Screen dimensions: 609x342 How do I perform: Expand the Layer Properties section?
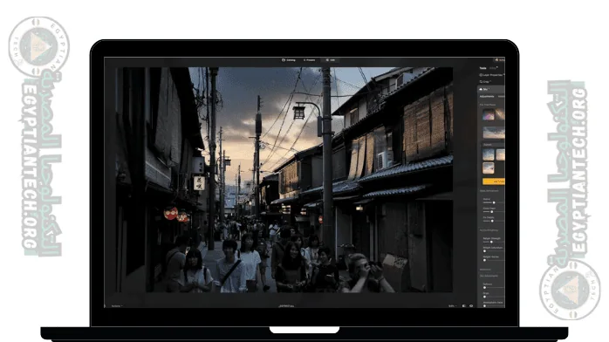(492, 75)
